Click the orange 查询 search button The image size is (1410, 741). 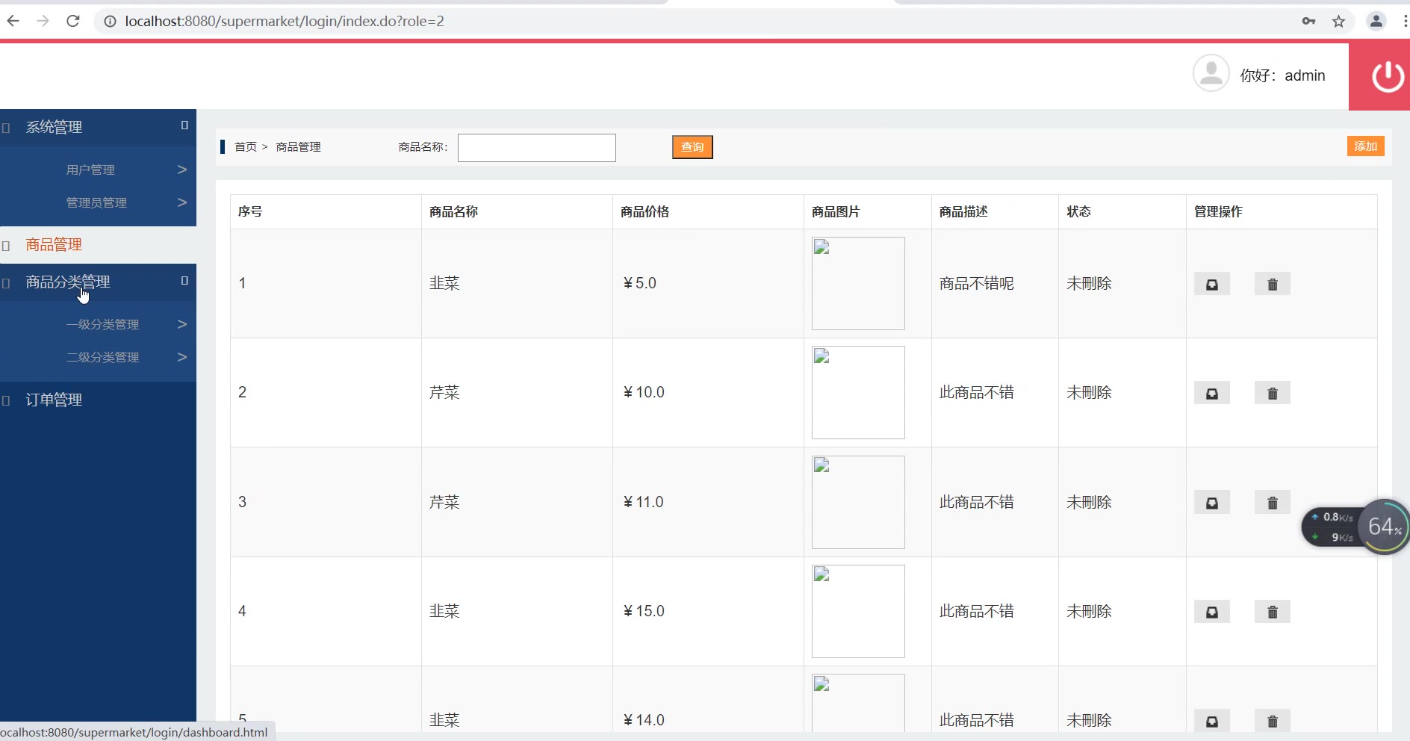692,147
